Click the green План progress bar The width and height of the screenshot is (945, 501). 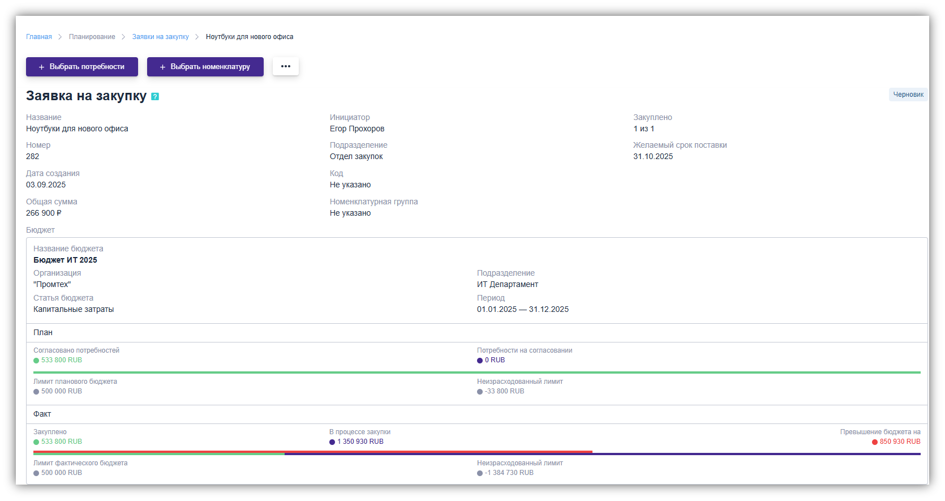point(476,372)
